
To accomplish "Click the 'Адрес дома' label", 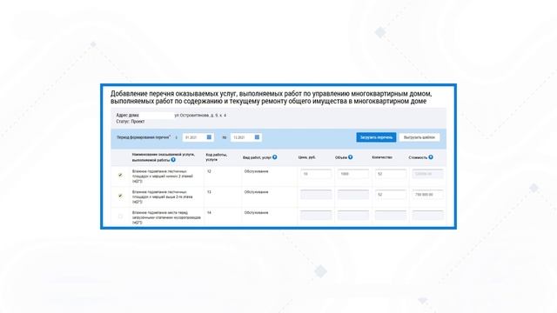I will (x=128, y=116).
